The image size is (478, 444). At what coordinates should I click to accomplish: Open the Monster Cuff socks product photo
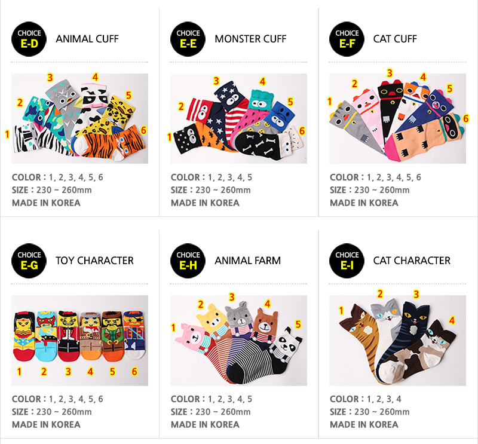[x=238, y=118]
